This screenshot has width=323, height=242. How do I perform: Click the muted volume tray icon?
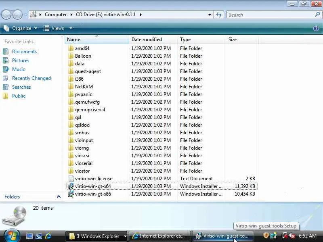(292, 236)
